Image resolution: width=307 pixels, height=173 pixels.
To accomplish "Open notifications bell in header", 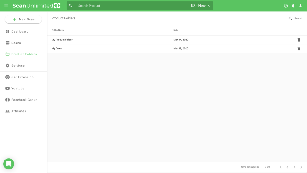I will point(293,6).
